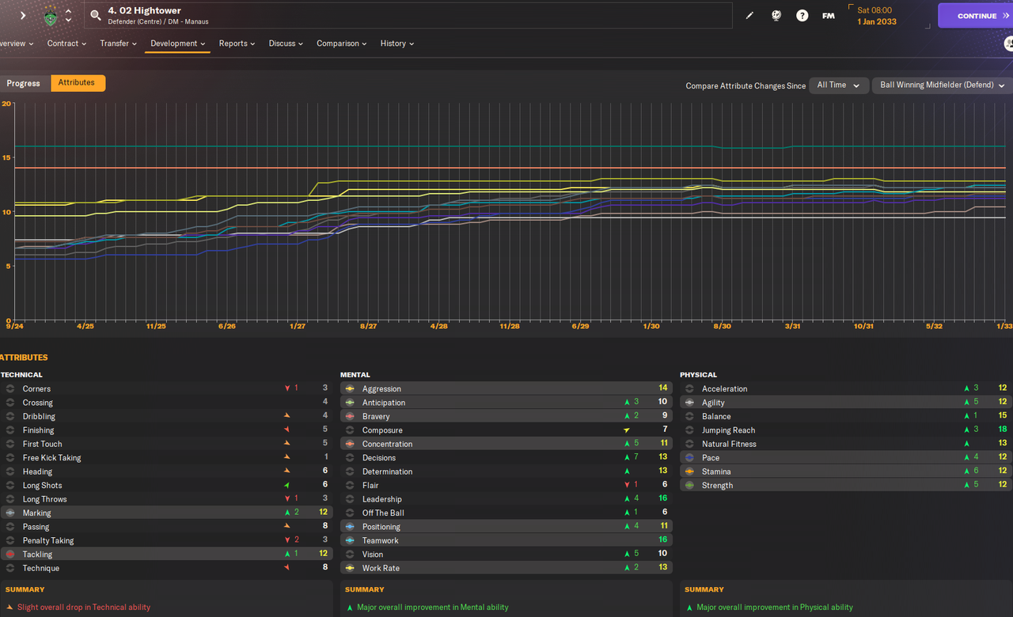Click the Manaus club badge icon
The height and width of the screenshot is (617, 1013).
click(x=51, y=16)
